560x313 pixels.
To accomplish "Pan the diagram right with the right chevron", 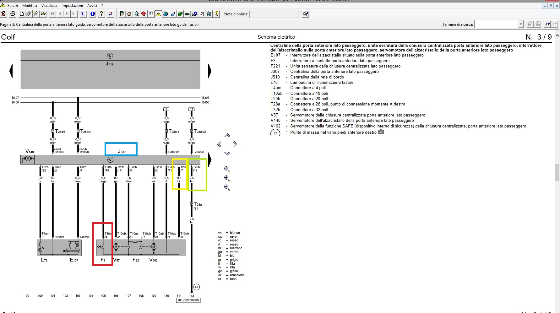I will click(x=235, y=144).
